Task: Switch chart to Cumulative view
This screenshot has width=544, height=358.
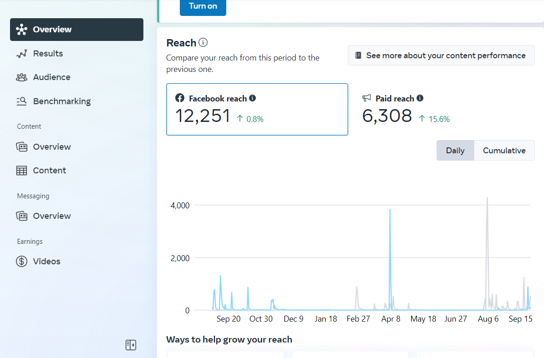Action: tap(504, 151)
